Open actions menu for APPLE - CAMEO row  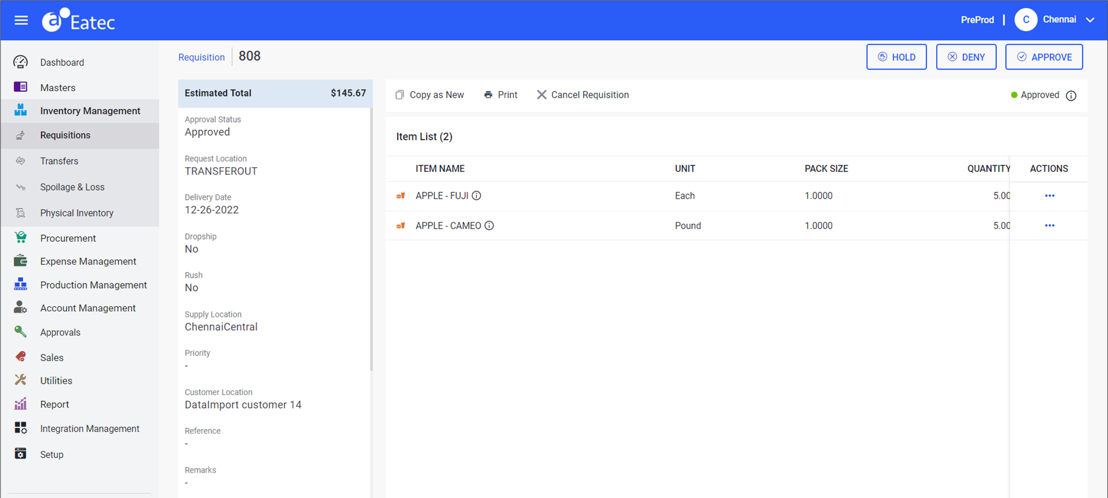pos(1050,226)
